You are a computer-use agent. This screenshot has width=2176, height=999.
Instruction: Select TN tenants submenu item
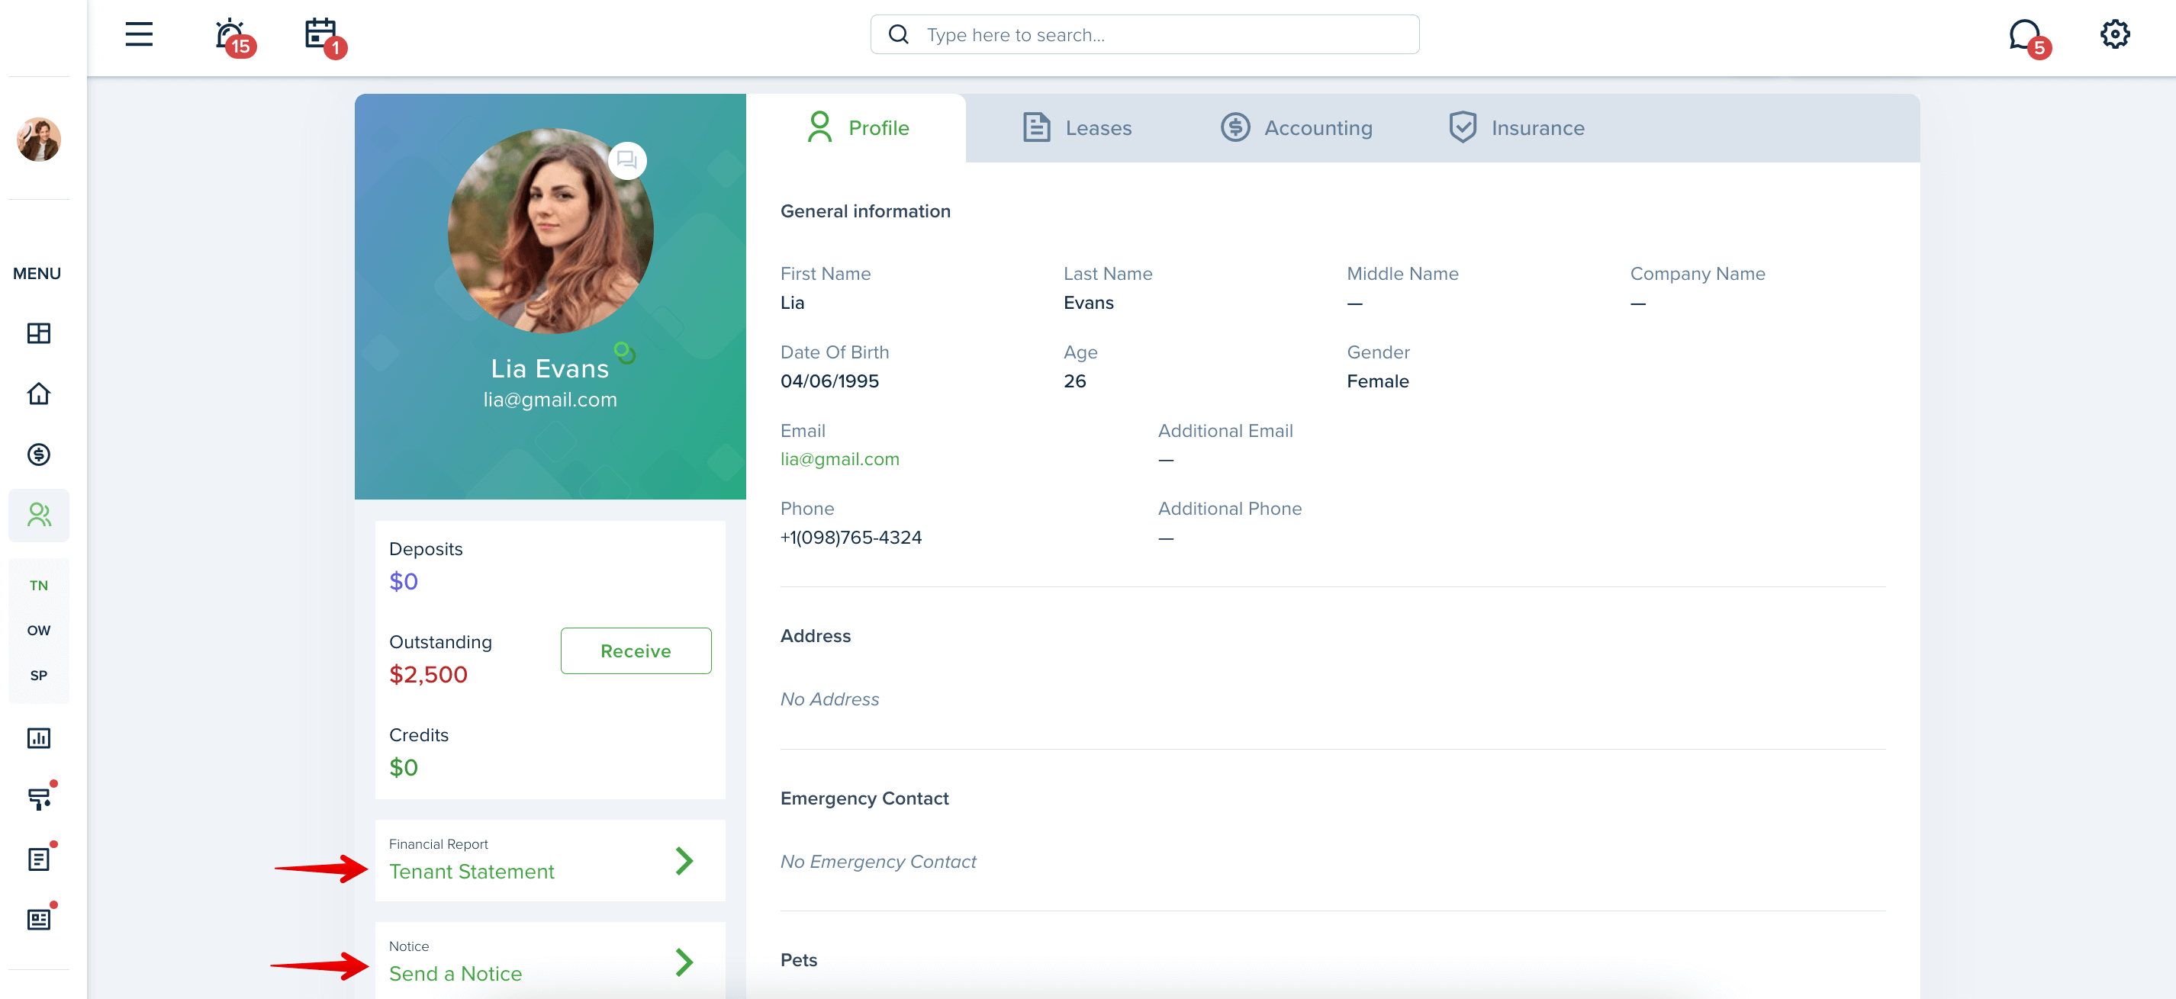click(x=39, y=585)
